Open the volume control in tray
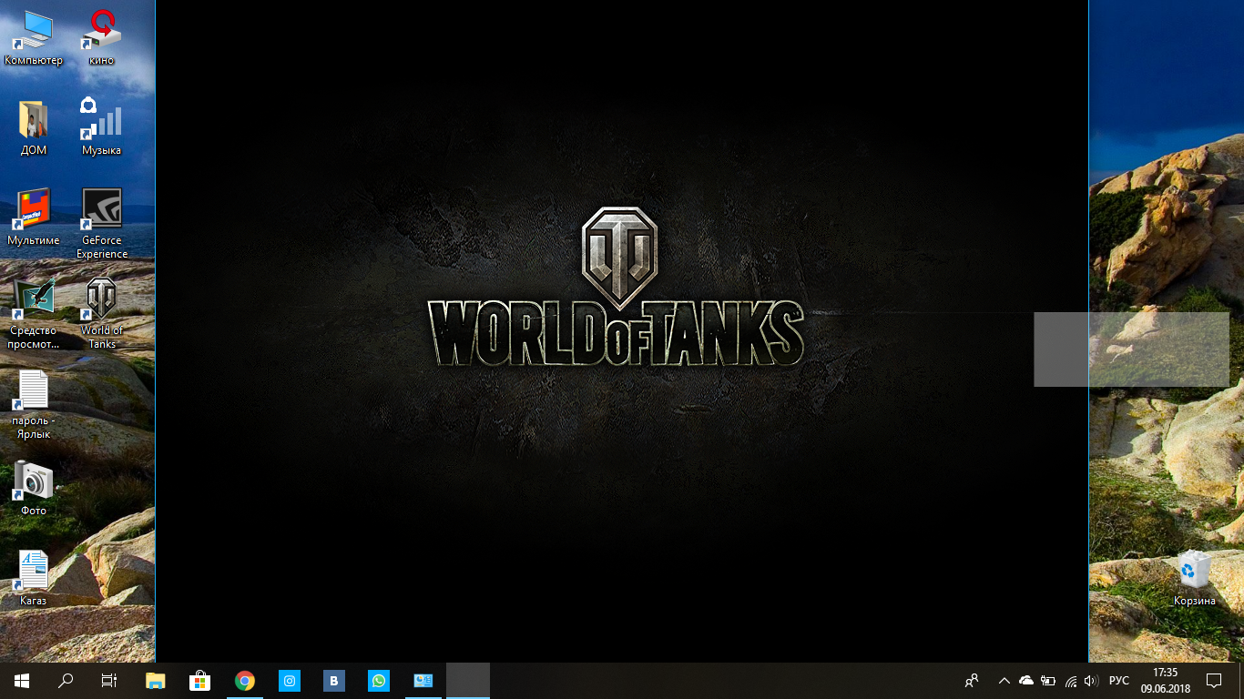 click(x=1092, y=681)
